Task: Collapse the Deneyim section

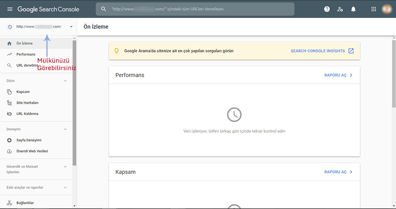Action: coord(65,129)
